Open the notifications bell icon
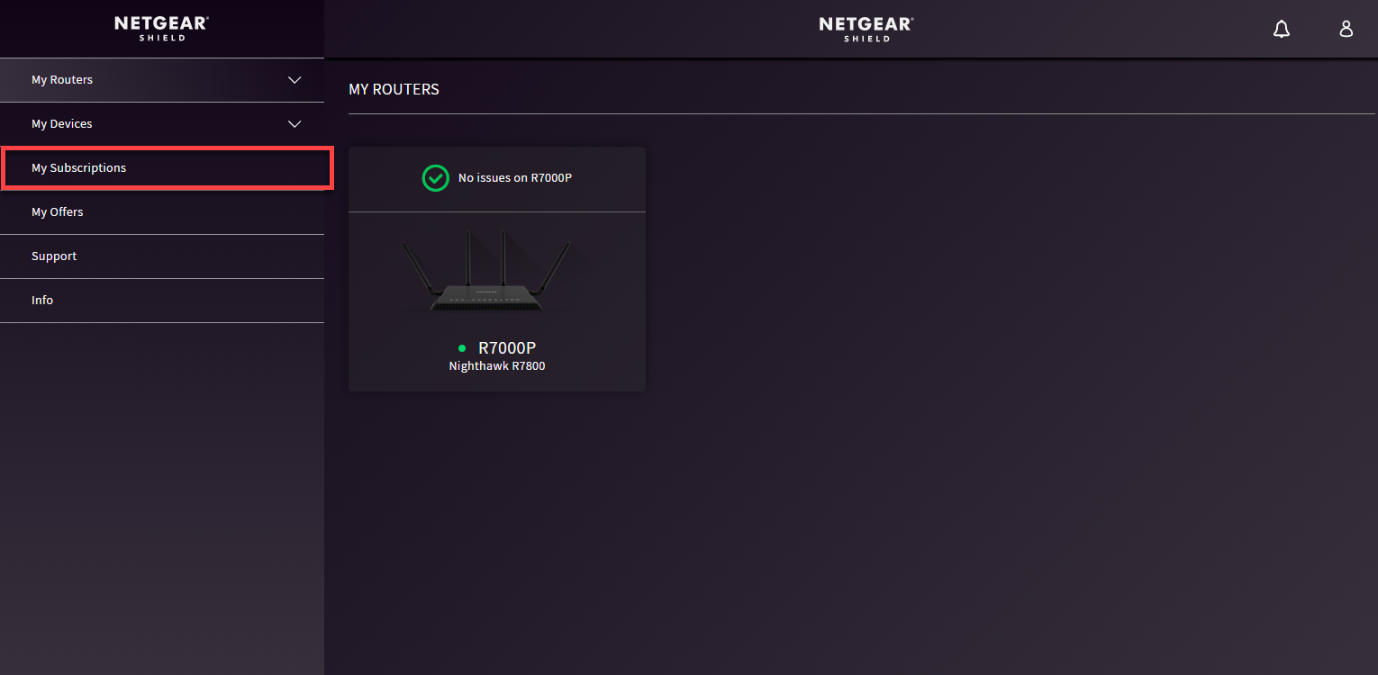The height and width of the screenshot is (675, 1378). (x=1282, y=28)
